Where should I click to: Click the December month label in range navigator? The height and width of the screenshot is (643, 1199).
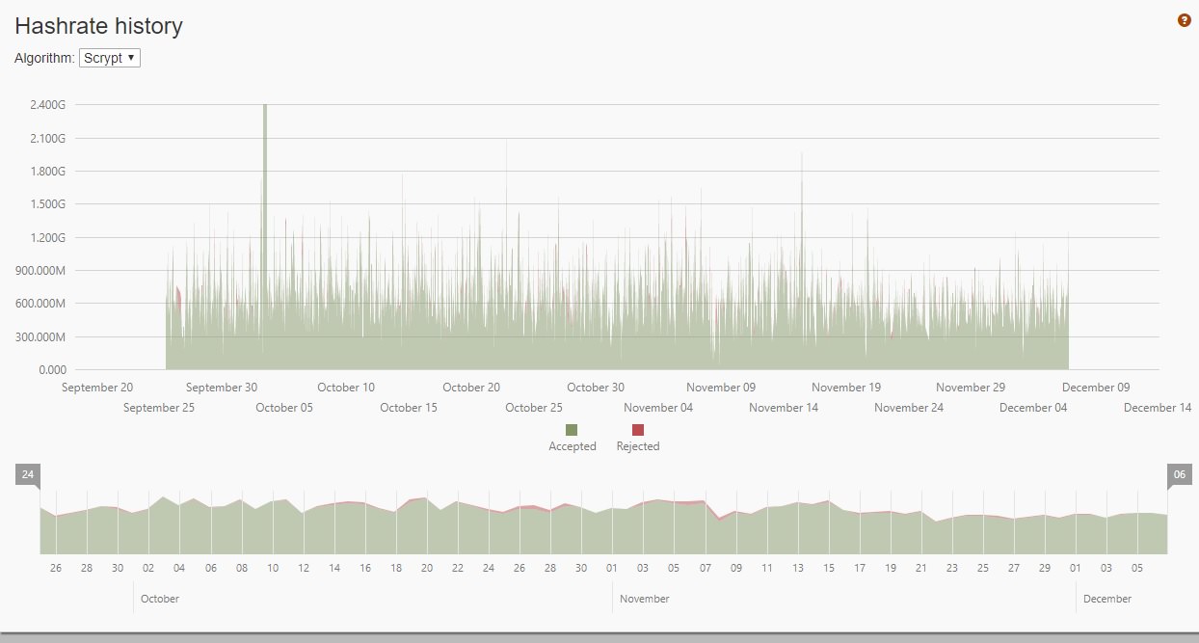(1107, 599)
